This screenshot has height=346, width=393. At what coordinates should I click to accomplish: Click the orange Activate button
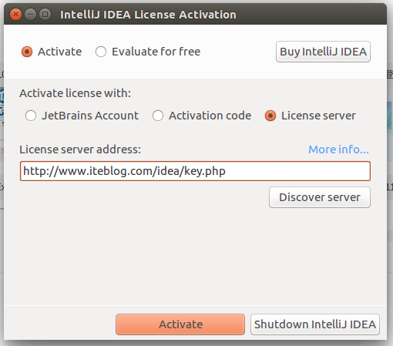[x=180, y=324]
